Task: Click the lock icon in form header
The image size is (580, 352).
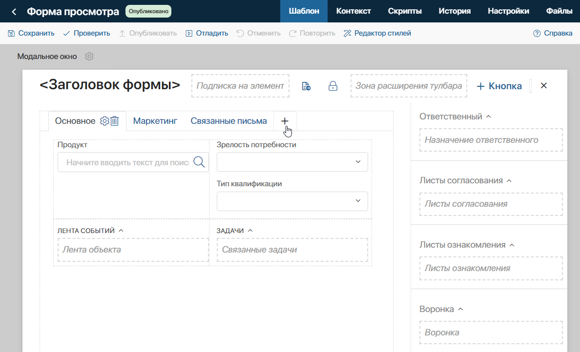Action: tap(333, 86)
